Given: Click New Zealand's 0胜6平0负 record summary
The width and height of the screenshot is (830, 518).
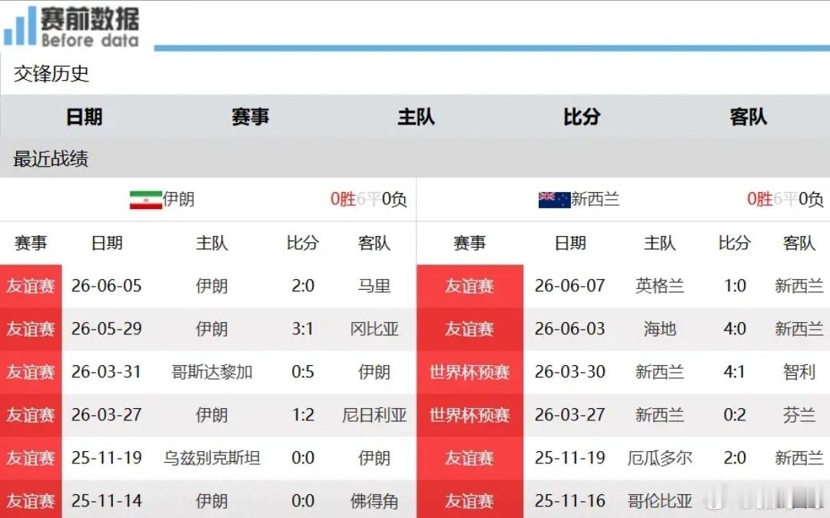Looking at the screenshot, I should tap(785, 199).
